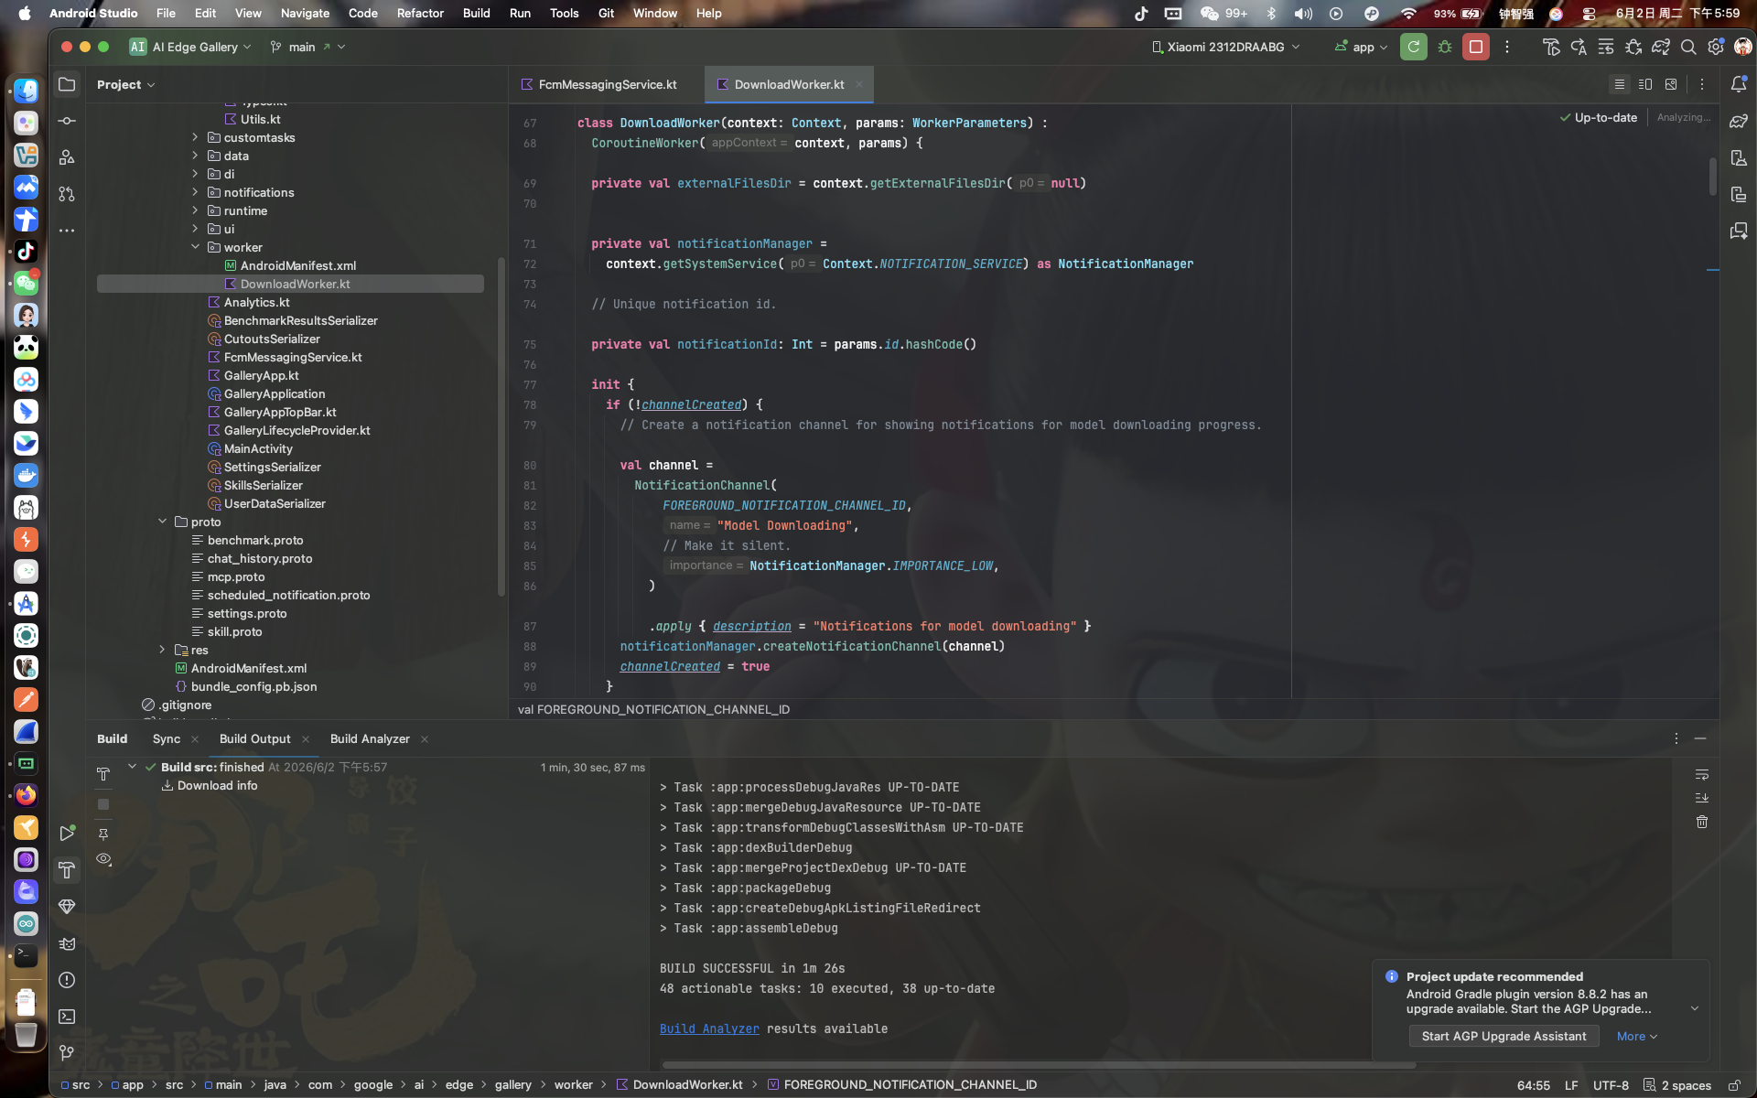Open Terminal tool window icon
Viewport: 1757px width, 1098px height.
click(67, 1017)
